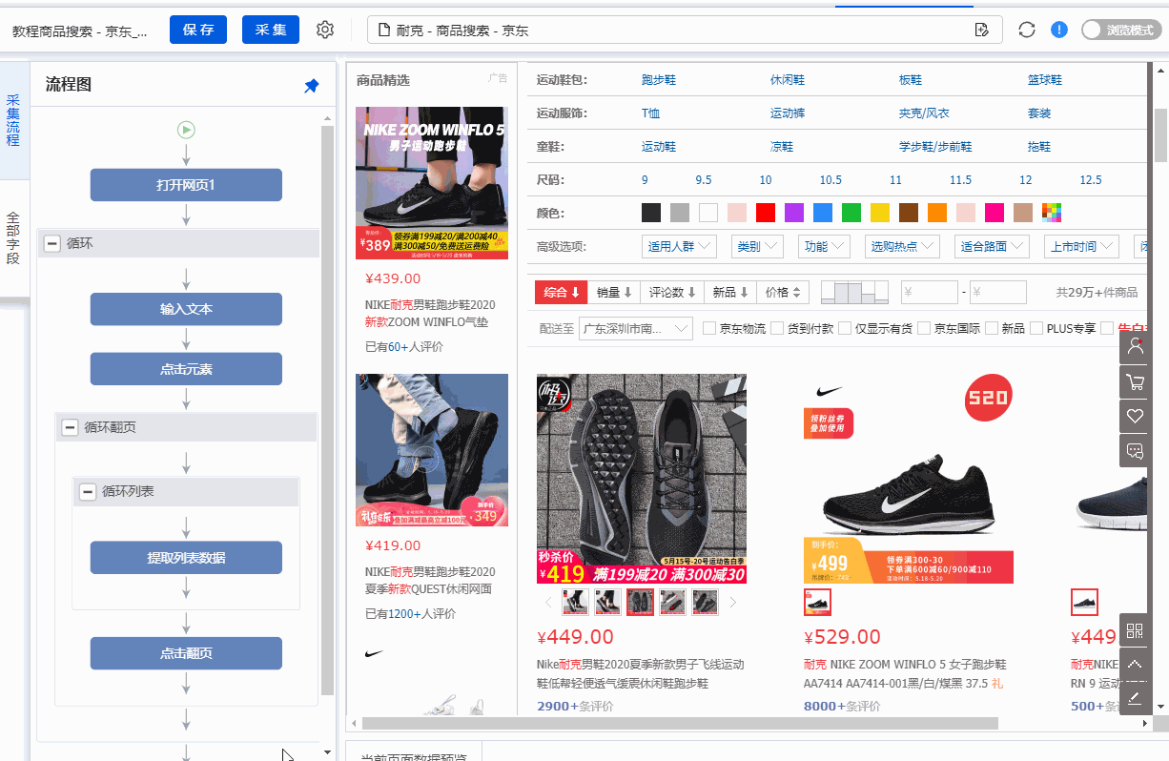Viewport: 1169px width, 761px height.
Task: Collapse the 循环翻页 node
Action: [x=70, y=427]
